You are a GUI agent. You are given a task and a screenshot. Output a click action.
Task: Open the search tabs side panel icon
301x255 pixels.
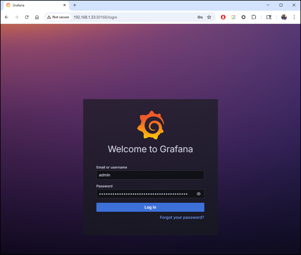point(269,17)
